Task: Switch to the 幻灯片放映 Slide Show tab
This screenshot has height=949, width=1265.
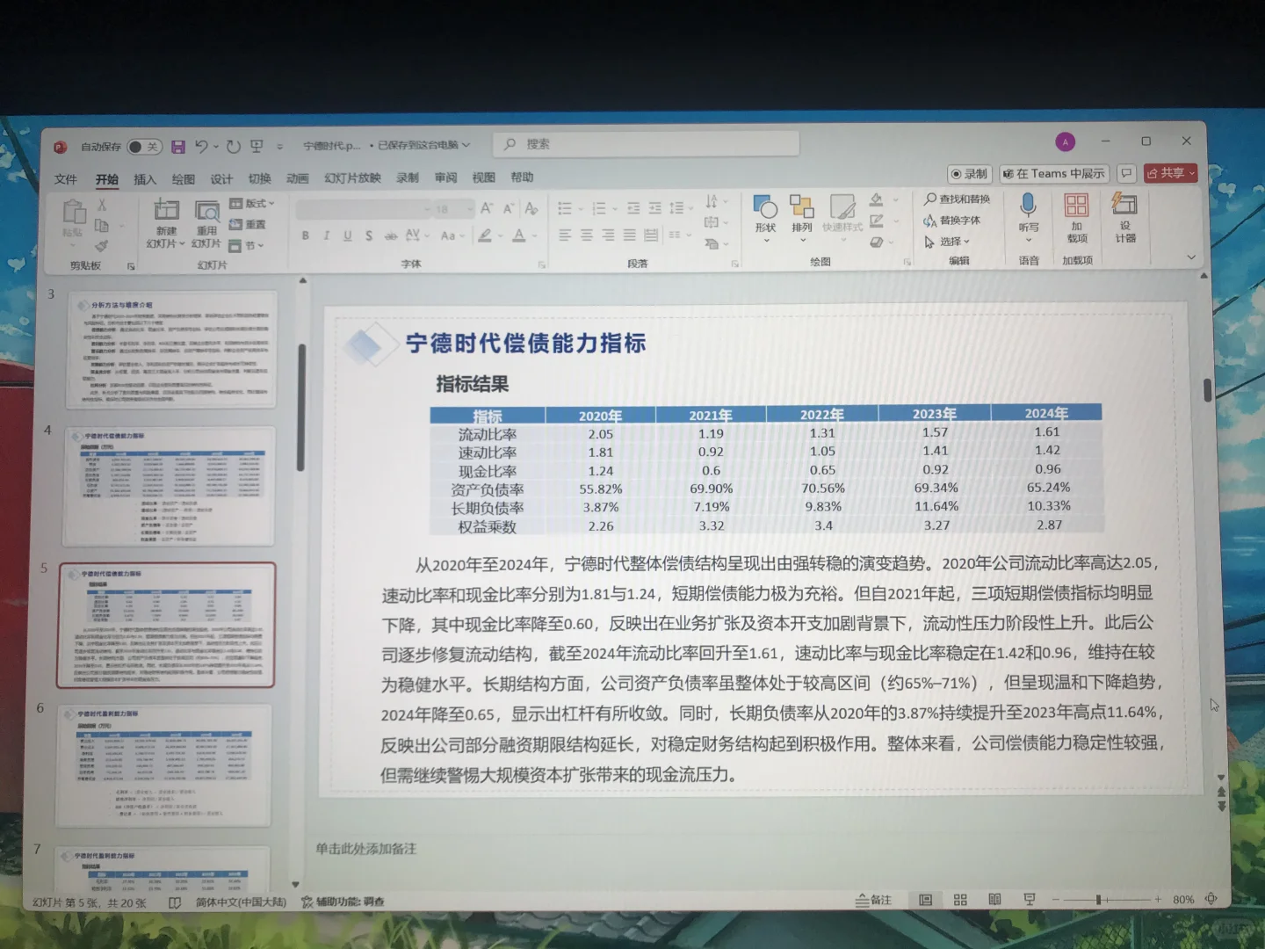Action: tap(352, 177)
